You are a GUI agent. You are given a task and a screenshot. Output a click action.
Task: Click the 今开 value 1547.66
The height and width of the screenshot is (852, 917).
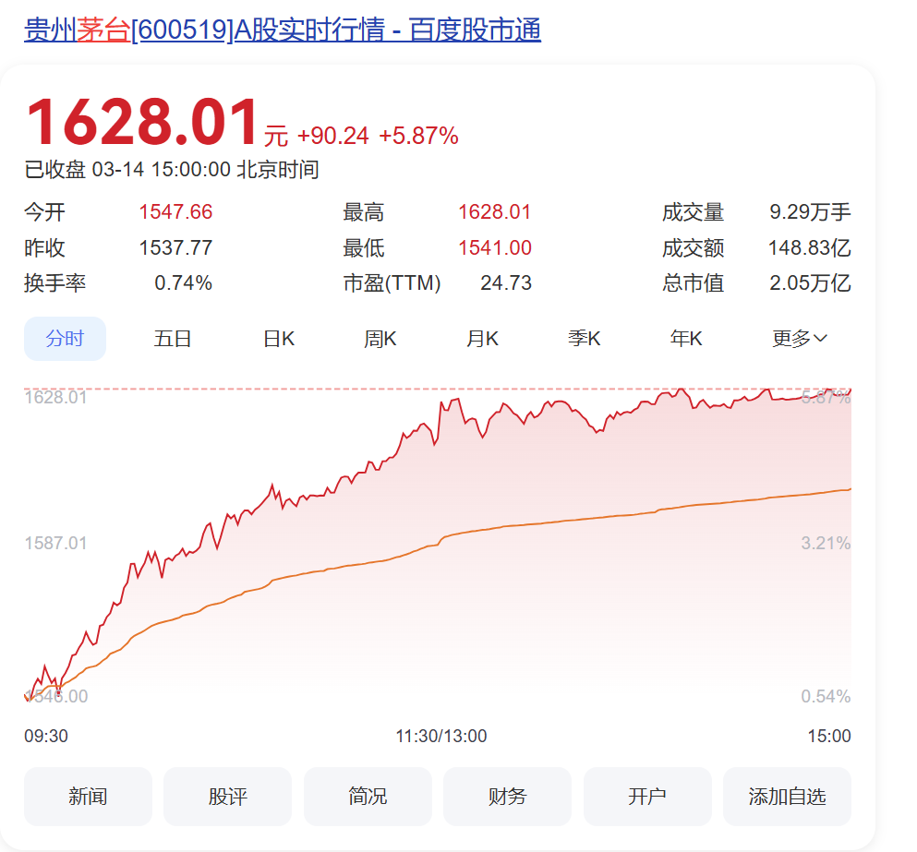click(175, 211)
